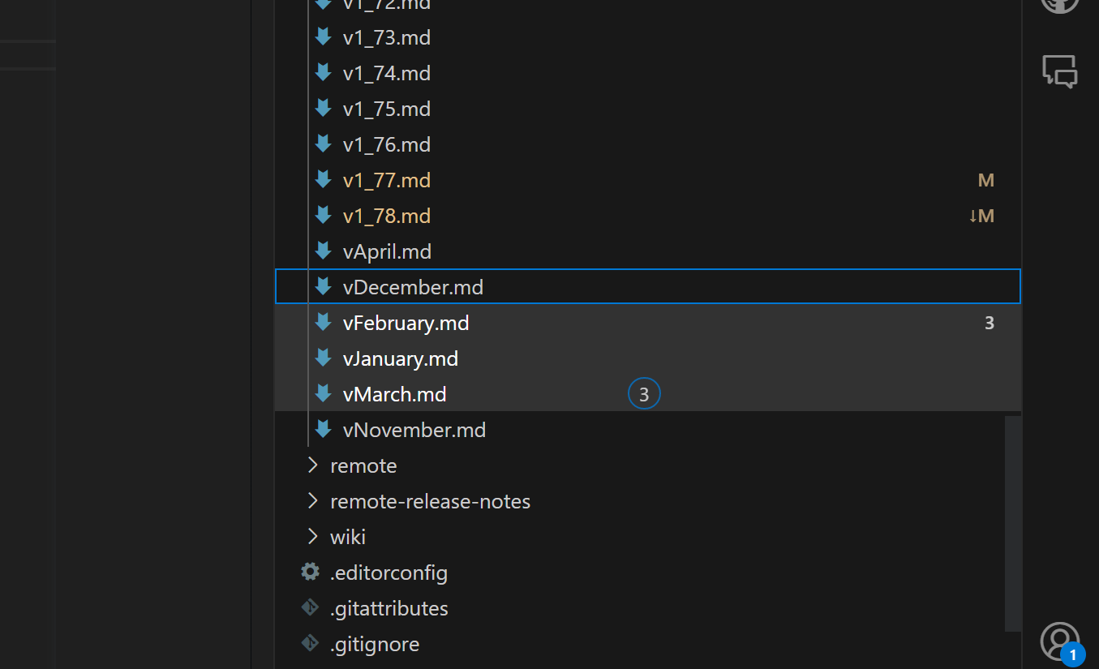
Task: Click the circled 3 badge near vMarch.md
Action: [644, 393]
